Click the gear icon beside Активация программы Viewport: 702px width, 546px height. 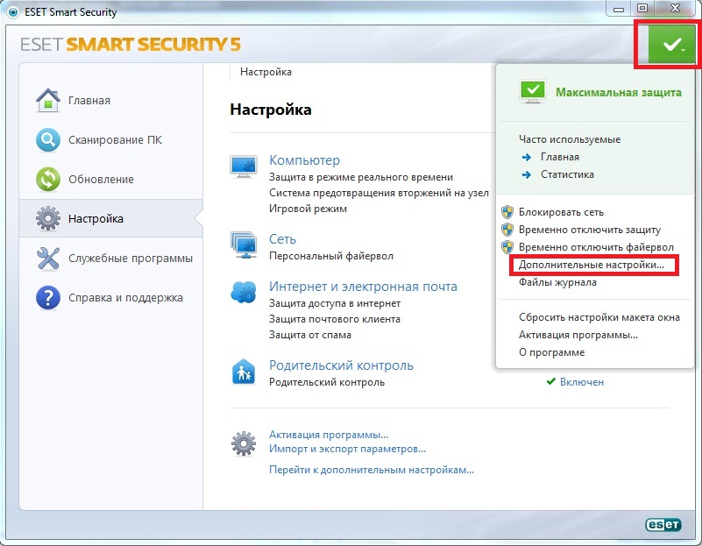pos(244,443)
